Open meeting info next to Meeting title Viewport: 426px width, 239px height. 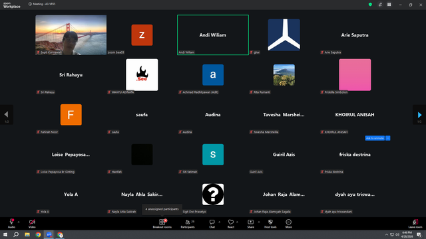coord(30,4)
